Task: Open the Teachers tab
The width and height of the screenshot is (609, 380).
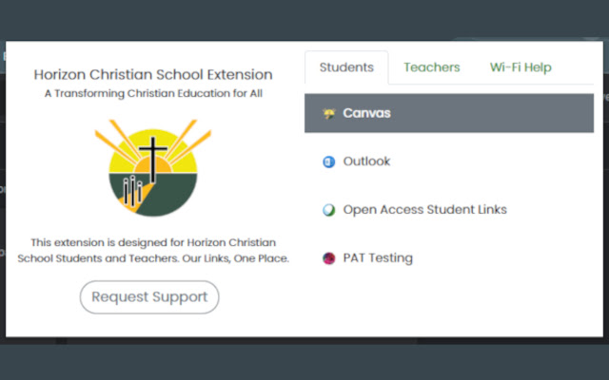Action: point(431,67)
